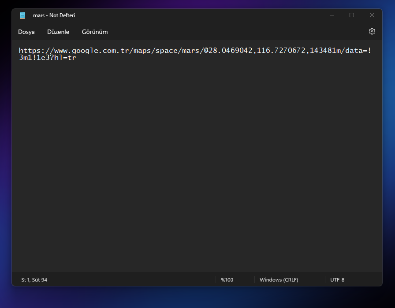Open the Düzenle menu

(58, 32)
